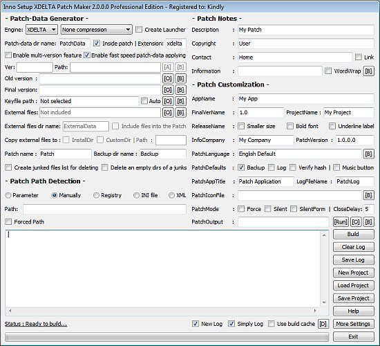The width and height of the screenshot is (380, 346).
Task: Enable the Forced Path checkbox
Action: [x=8, y=221]
